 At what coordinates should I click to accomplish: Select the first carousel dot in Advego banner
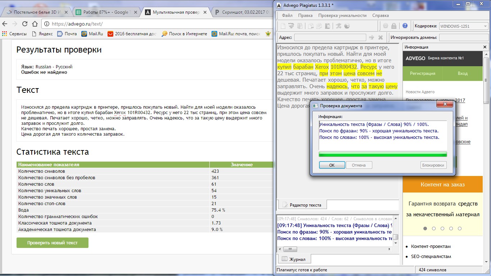coord(425,229)
